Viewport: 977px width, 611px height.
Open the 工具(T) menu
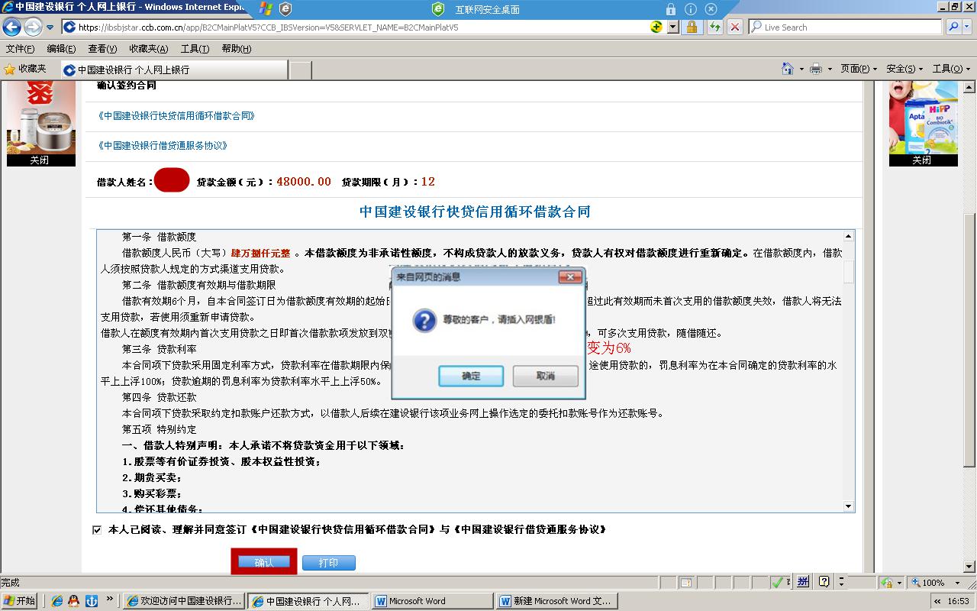point(195,48)
